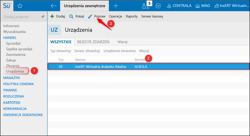
Task: Expand the EWIDENCJE DODATKOWE section
Action: (x=23, y=115)
